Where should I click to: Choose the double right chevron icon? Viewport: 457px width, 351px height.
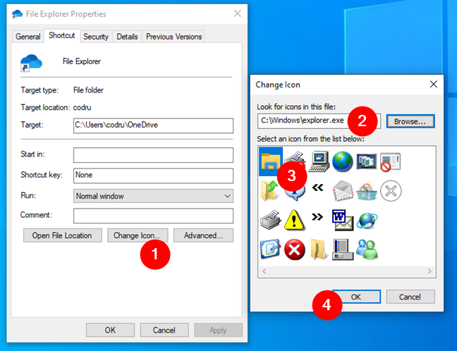click(317, 217)
